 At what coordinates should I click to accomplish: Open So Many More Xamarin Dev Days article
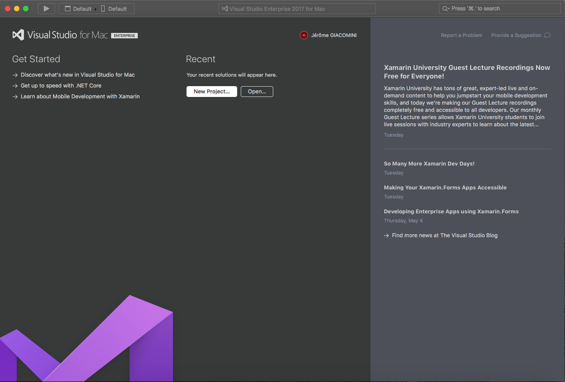tap(429, 164)
